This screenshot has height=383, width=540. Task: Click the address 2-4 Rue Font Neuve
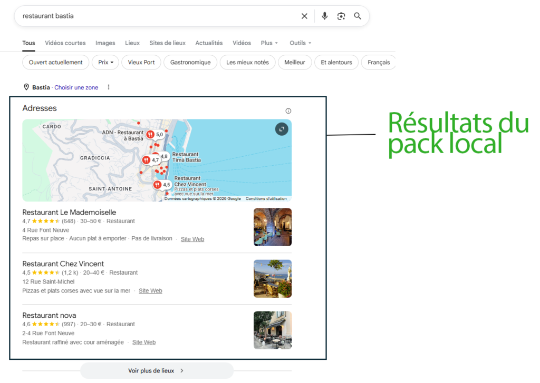(48, 333)
